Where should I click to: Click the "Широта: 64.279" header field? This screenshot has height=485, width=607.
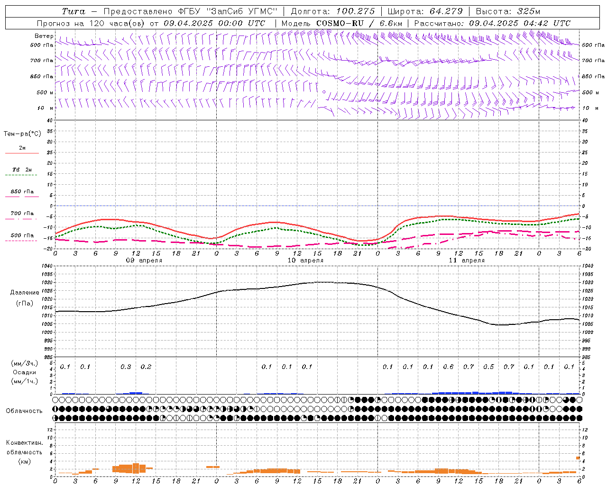pyautogui.click(x=425, y=11)
